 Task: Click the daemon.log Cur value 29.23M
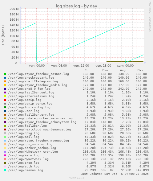[x=90, y=170]
